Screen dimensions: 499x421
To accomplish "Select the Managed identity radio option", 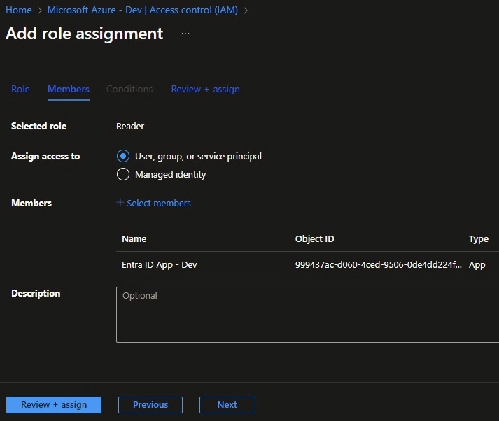I will click(123, 174).
